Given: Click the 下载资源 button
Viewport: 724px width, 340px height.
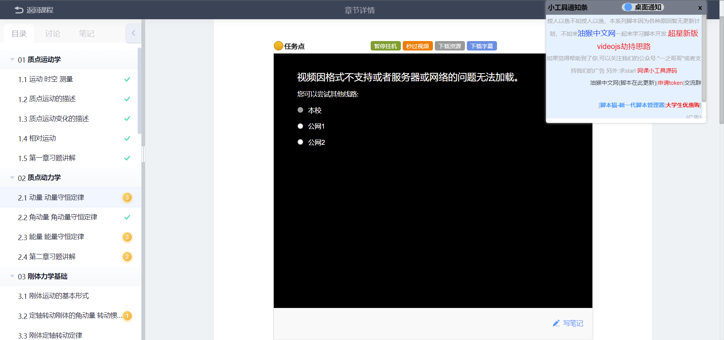Looking at the screenshot, I should point(449,46).
